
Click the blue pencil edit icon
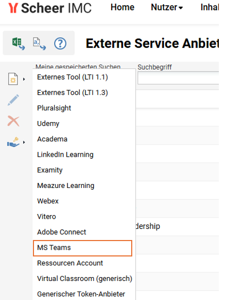(x=13, y=100)
